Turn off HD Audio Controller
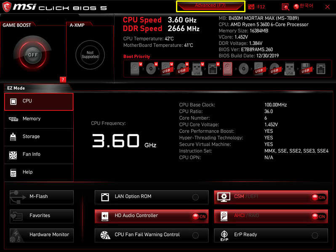This screenshot has height=252, width=336. [152, 216]
